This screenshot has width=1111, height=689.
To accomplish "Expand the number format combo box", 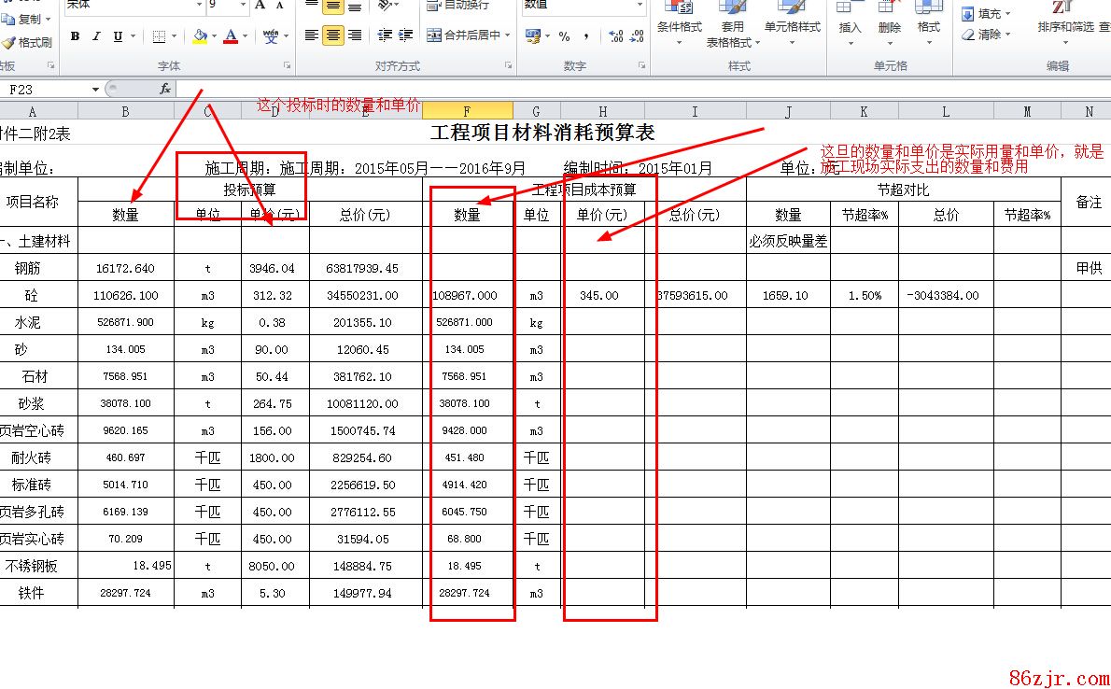I will [640, 5].
